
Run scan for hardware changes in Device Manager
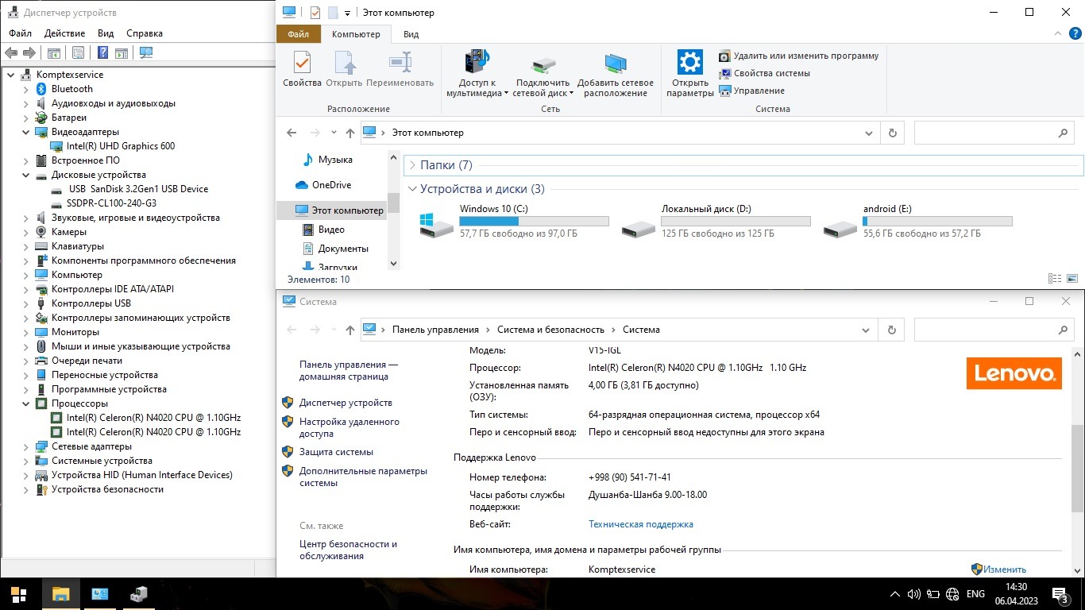(x=145, y=52)
